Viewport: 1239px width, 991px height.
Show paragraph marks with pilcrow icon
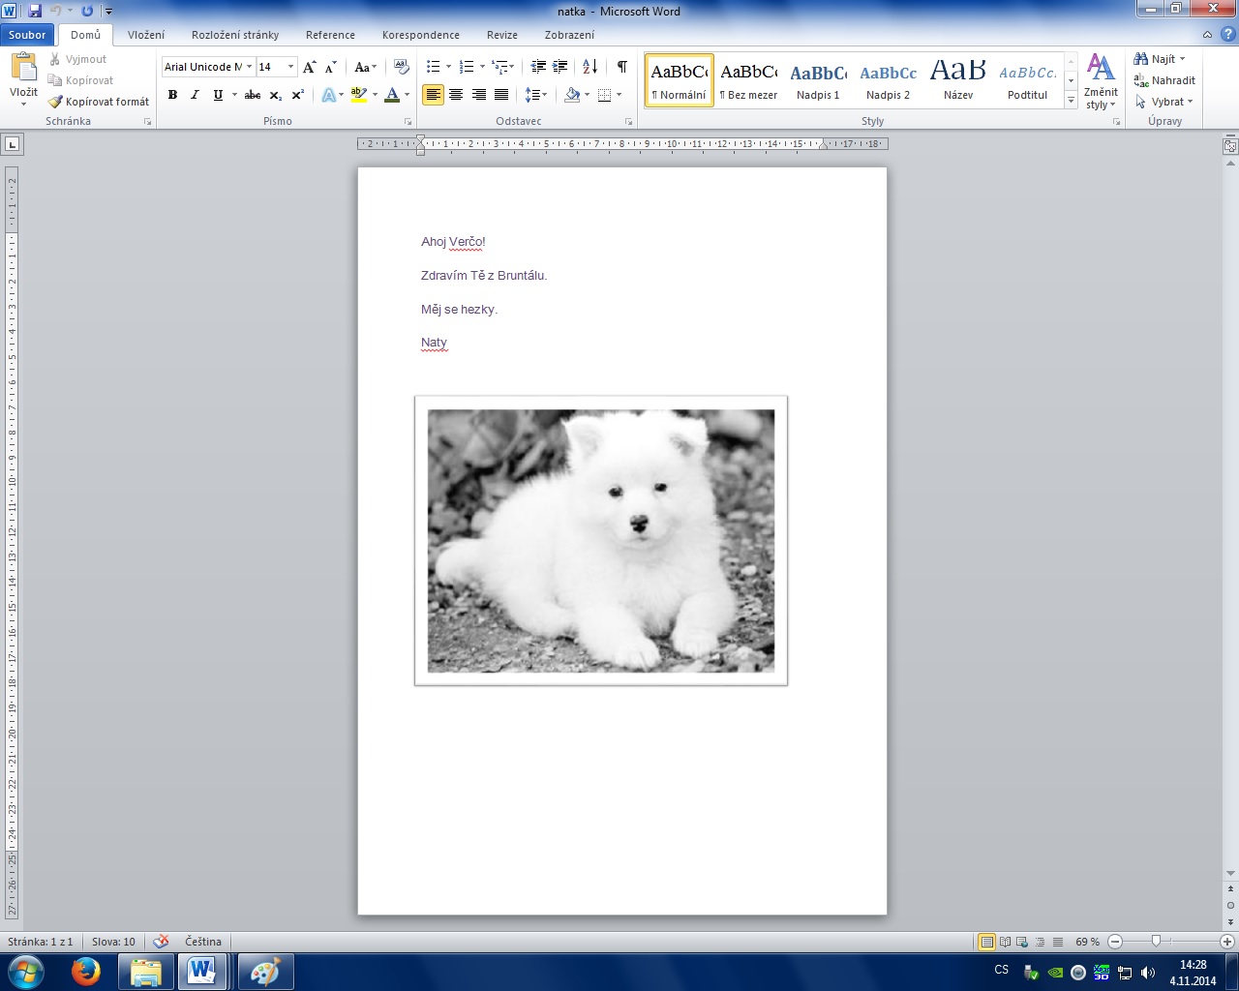click(622, 67)
